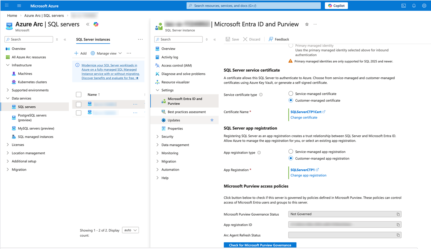Click the Copilot button in header
The image size is (431, 249).
coord(336,6)
